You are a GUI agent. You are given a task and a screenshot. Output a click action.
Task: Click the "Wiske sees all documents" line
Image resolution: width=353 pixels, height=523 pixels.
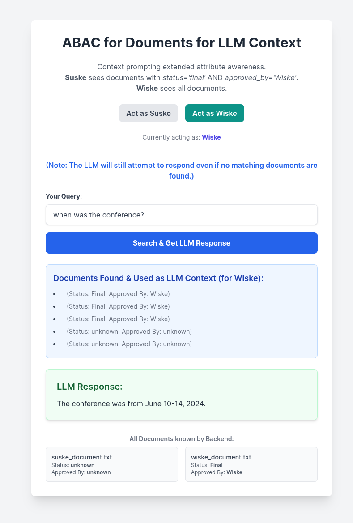[x=182, y=88]
